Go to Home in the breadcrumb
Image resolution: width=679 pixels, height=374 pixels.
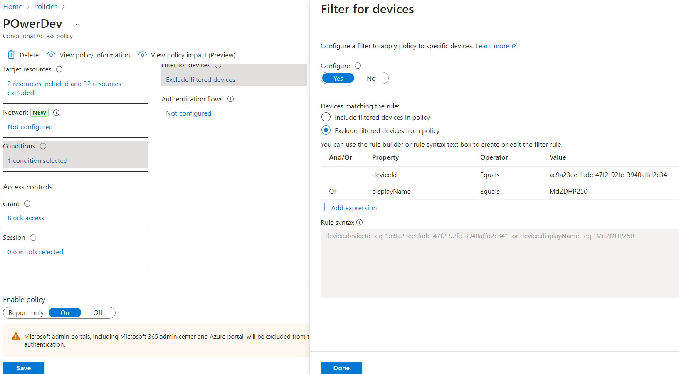[x=13, y=7]
